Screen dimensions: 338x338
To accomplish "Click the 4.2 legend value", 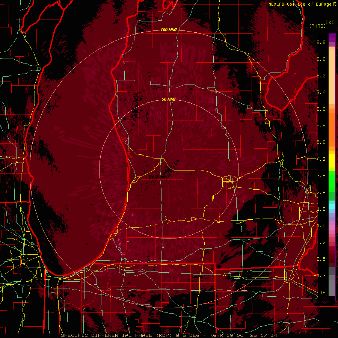I will (321, 159).
